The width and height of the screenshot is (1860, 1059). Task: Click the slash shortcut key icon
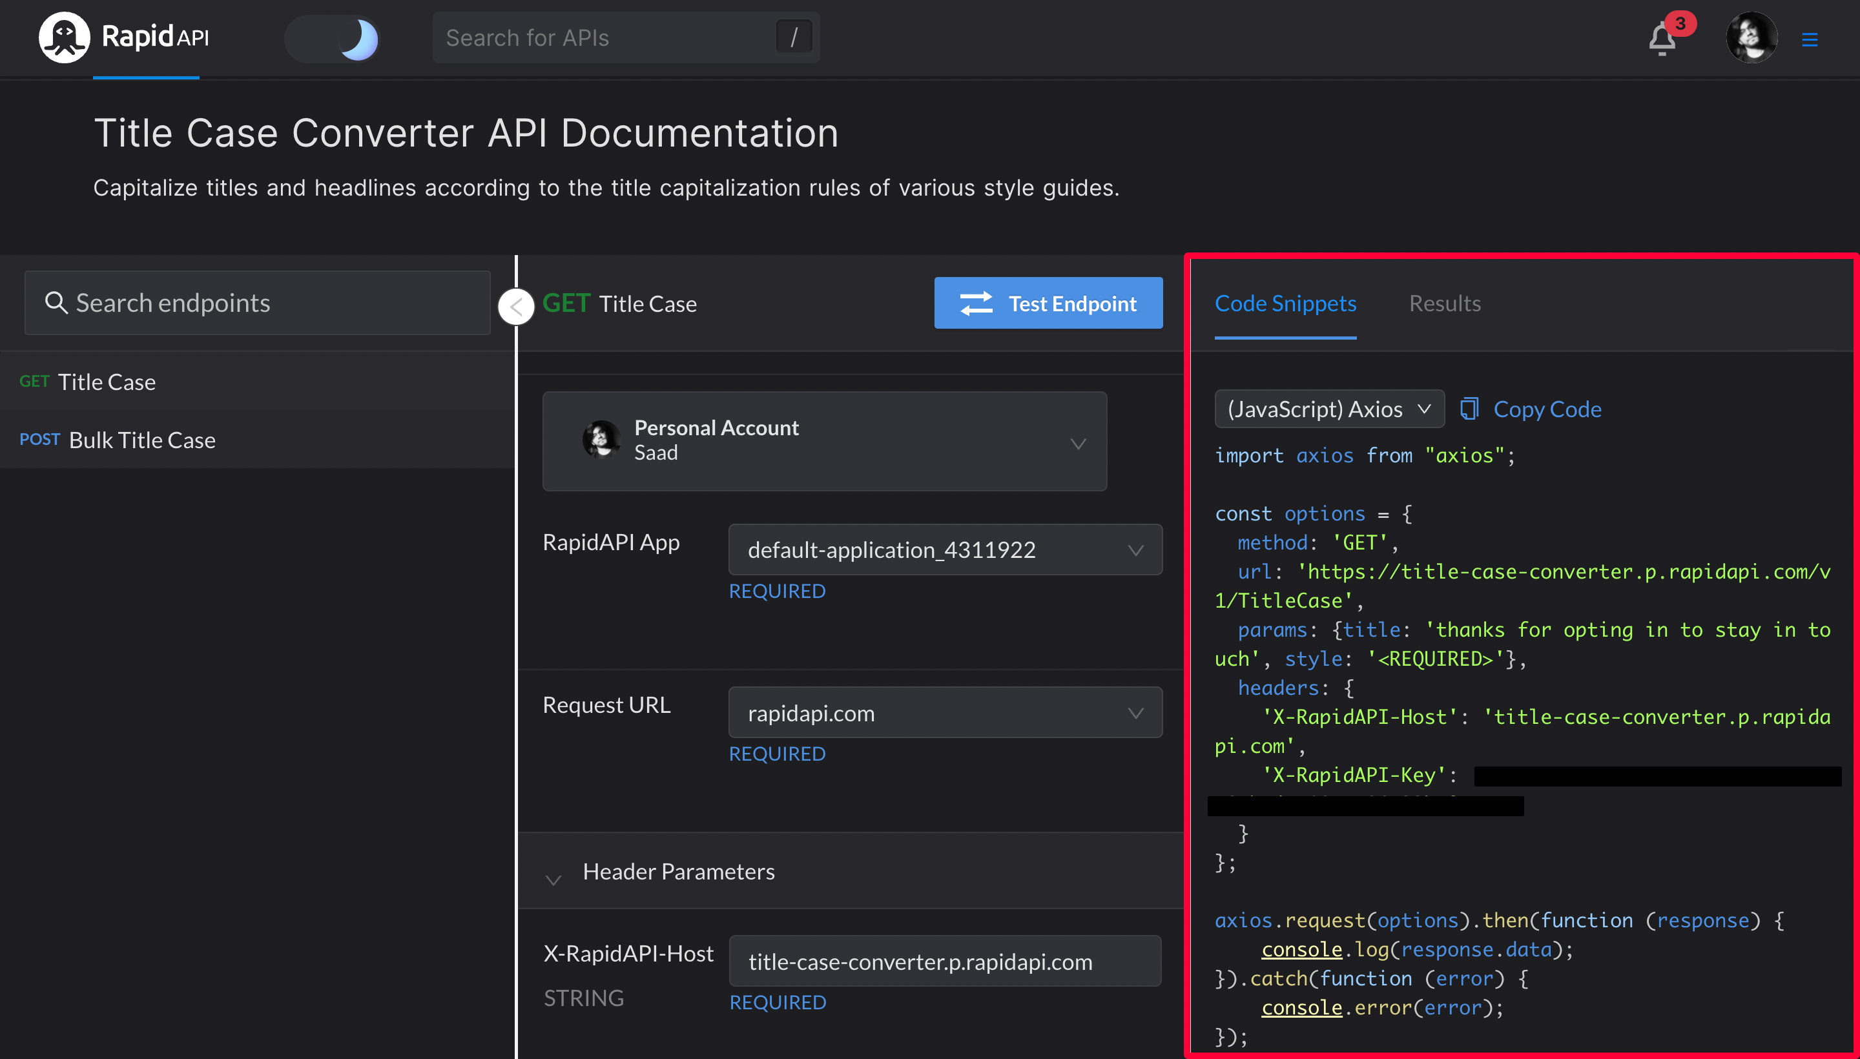pyautogui.click(x=794, y=37)
